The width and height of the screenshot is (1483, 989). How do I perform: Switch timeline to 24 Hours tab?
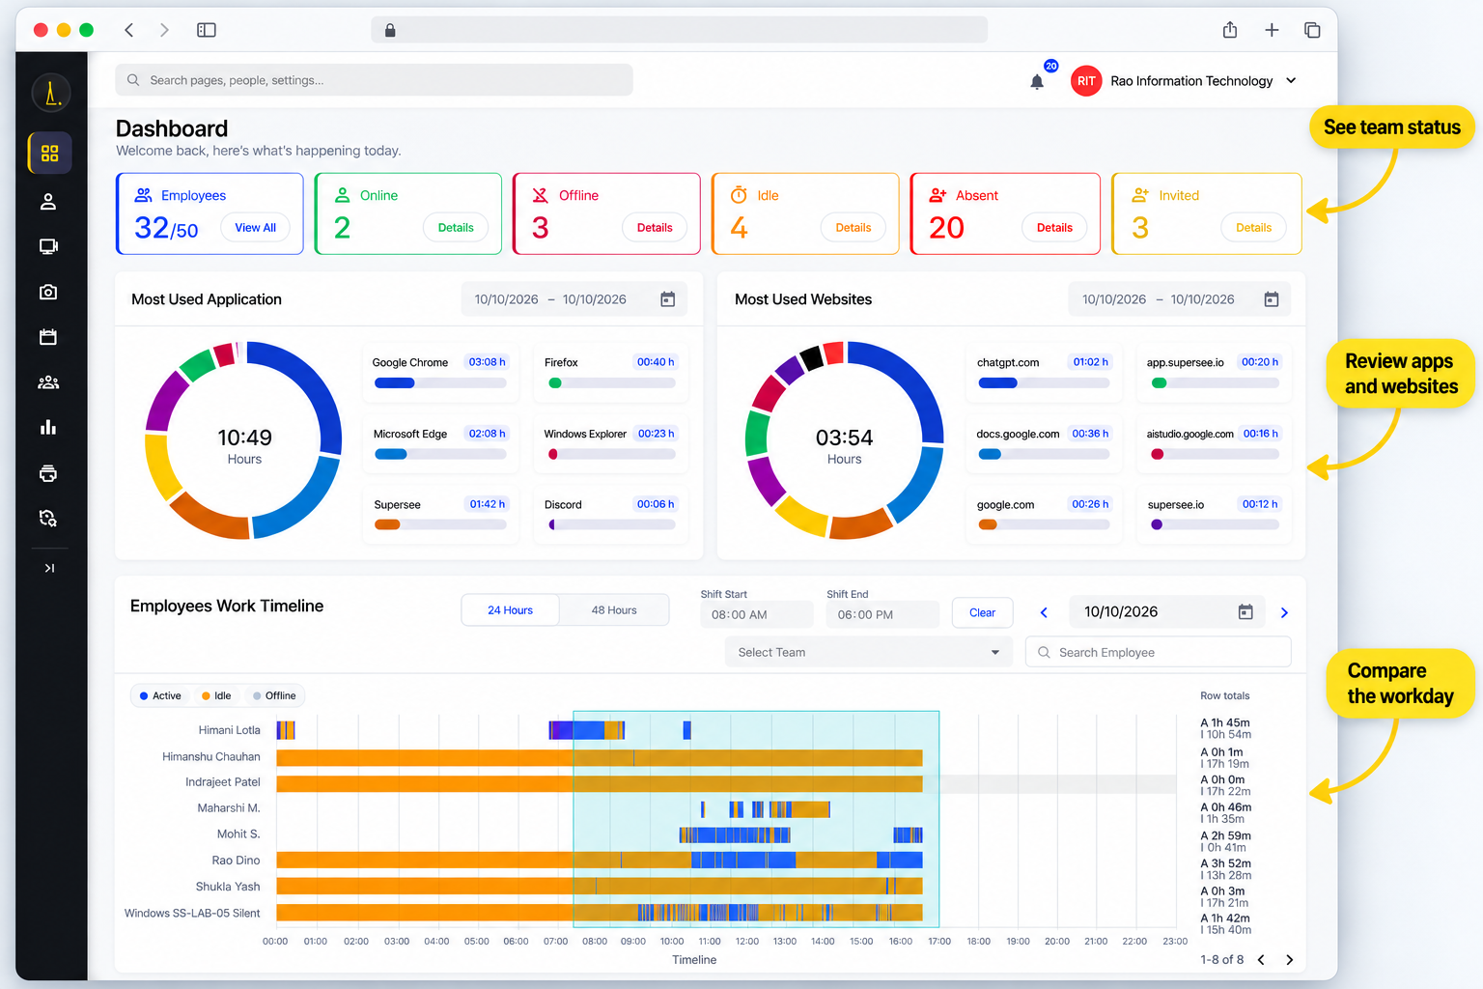tap(511, 610)
